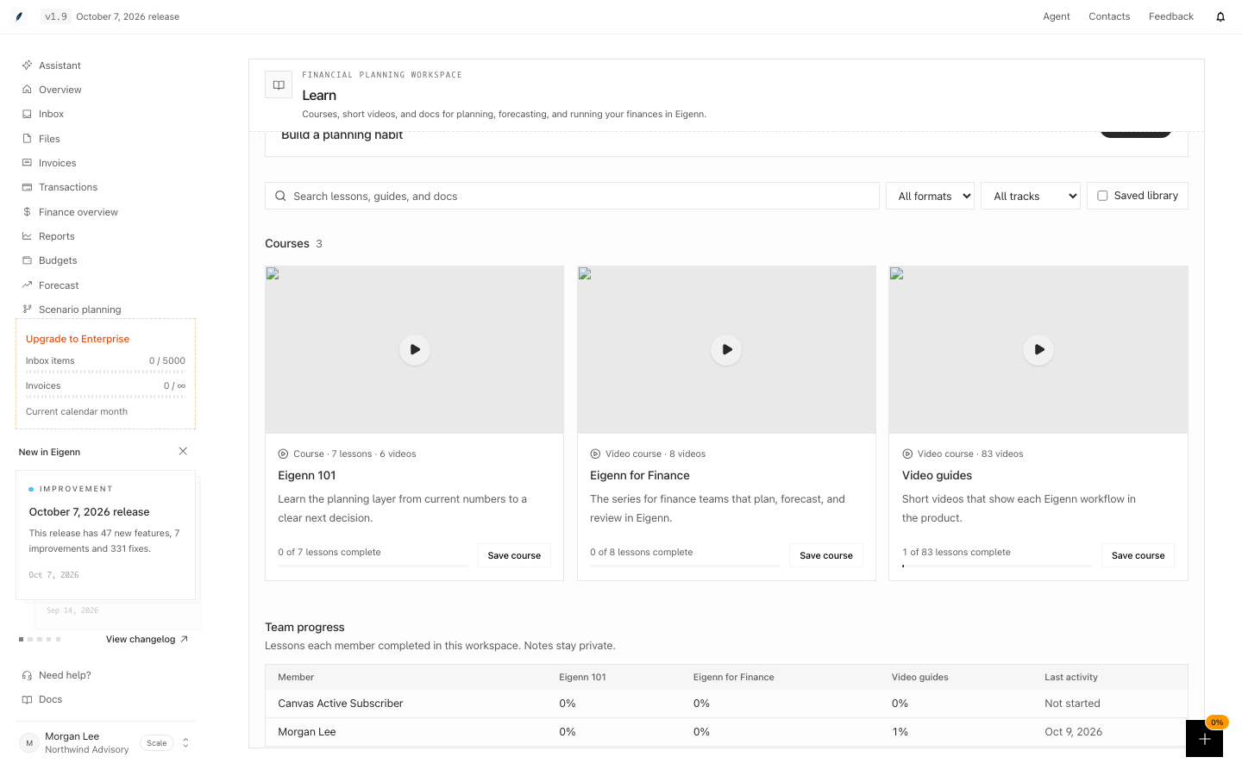Close the New in Eigenn panel
Image resolution: width=1242 pixels, height=776 pixels.
click(183, 451)
